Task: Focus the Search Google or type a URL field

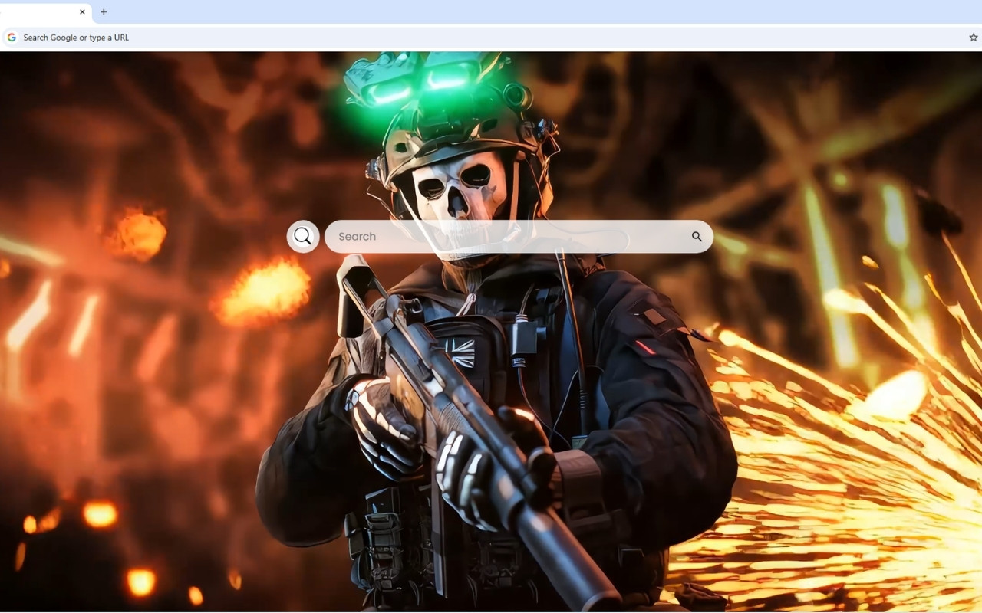Action: tap(491, 38)
